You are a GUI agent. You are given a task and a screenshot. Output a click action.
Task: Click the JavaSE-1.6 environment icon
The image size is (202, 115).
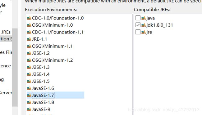29,88
